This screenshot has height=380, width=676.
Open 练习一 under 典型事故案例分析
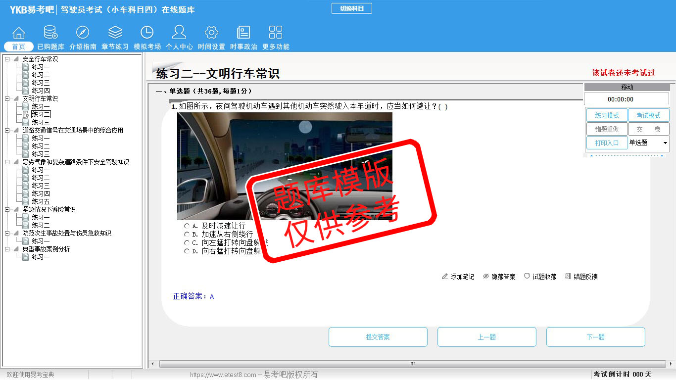coord(41,257)
